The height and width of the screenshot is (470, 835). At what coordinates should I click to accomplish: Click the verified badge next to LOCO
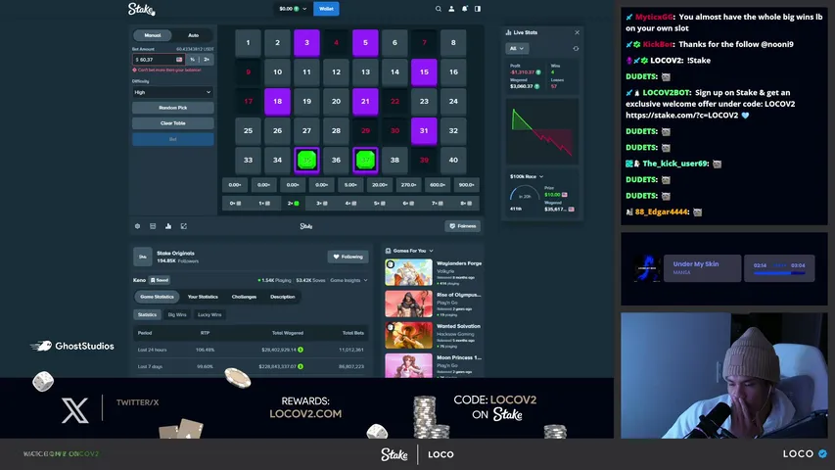[822, 454]
